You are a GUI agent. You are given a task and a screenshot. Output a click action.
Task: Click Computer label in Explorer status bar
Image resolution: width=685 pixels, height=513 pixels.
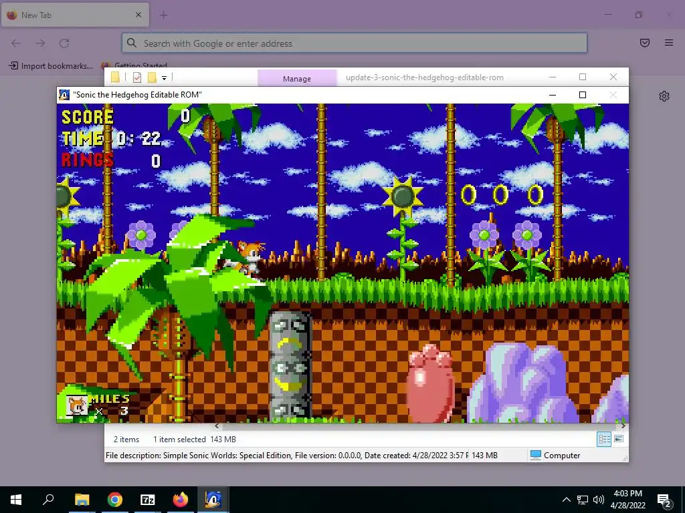pos(562,455)
